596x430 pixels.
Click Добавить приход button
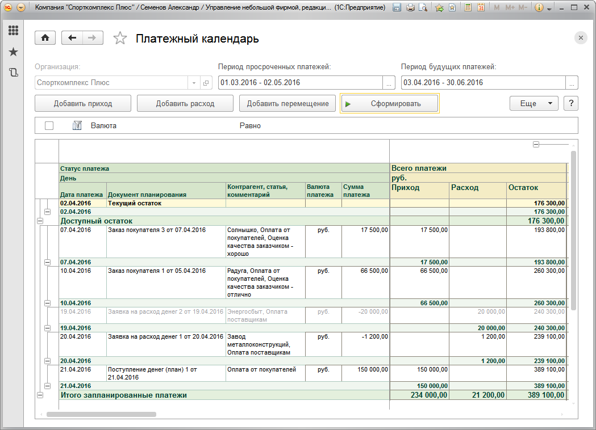83,103
